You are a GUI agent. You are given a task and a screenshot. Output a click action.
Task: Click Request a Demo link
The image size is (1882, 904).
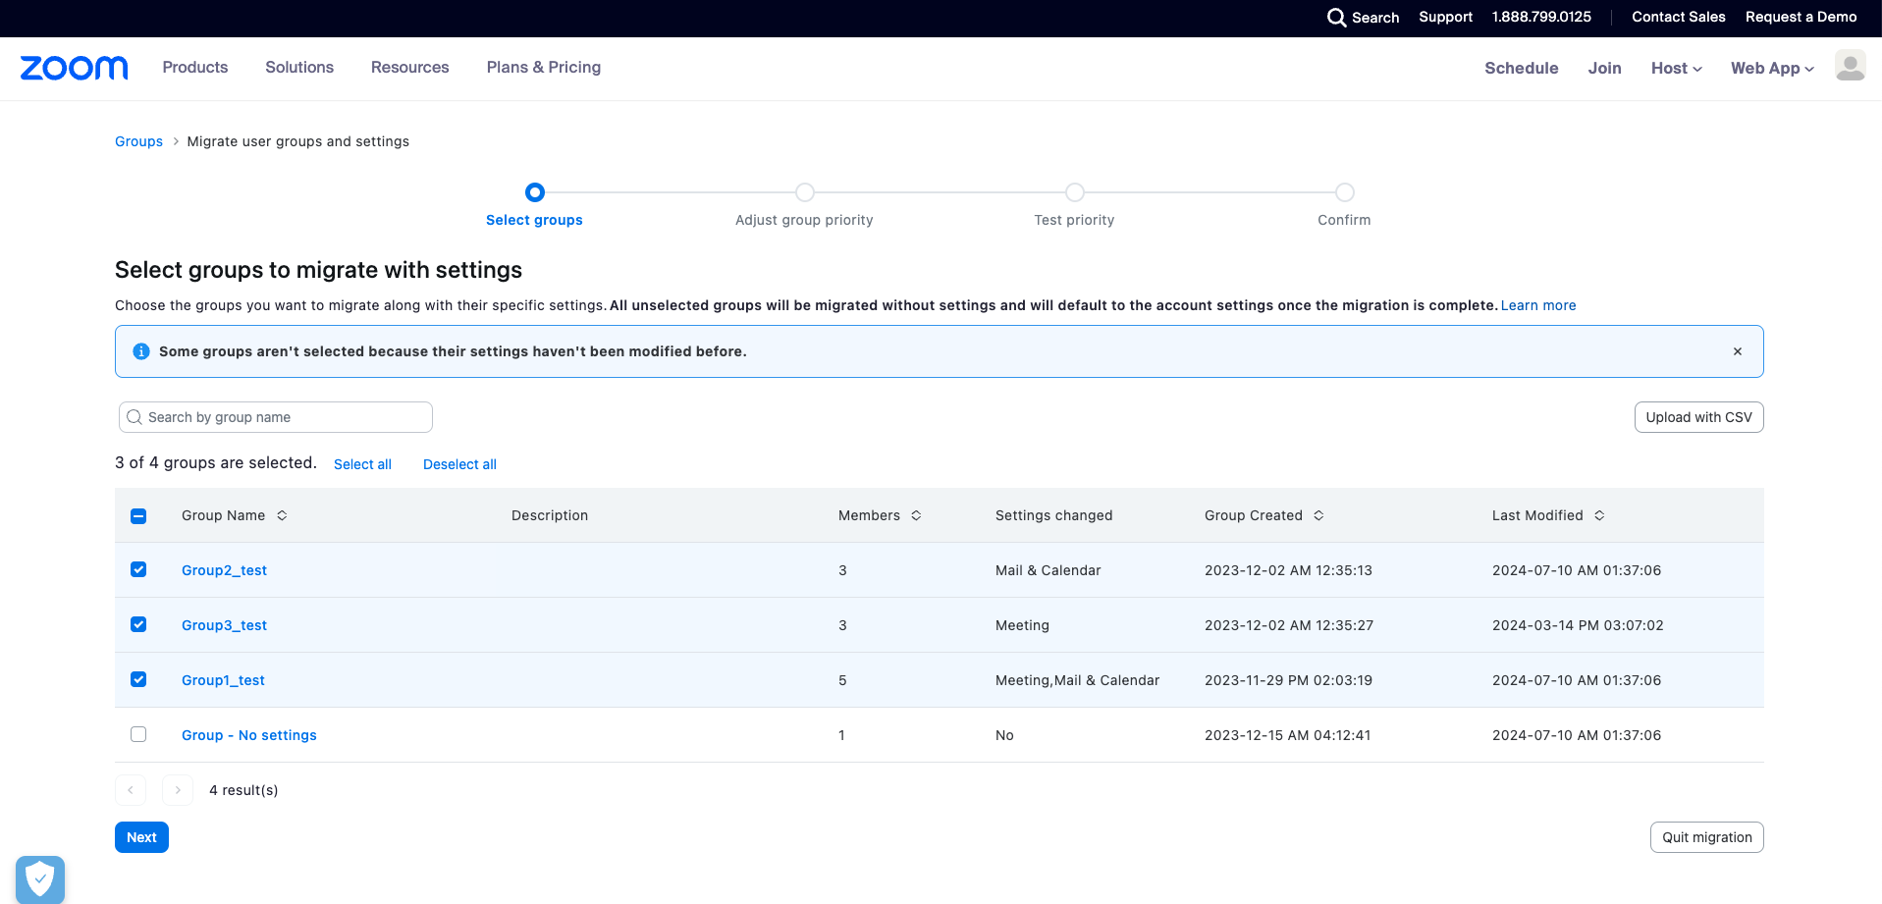coord(1801,17)
